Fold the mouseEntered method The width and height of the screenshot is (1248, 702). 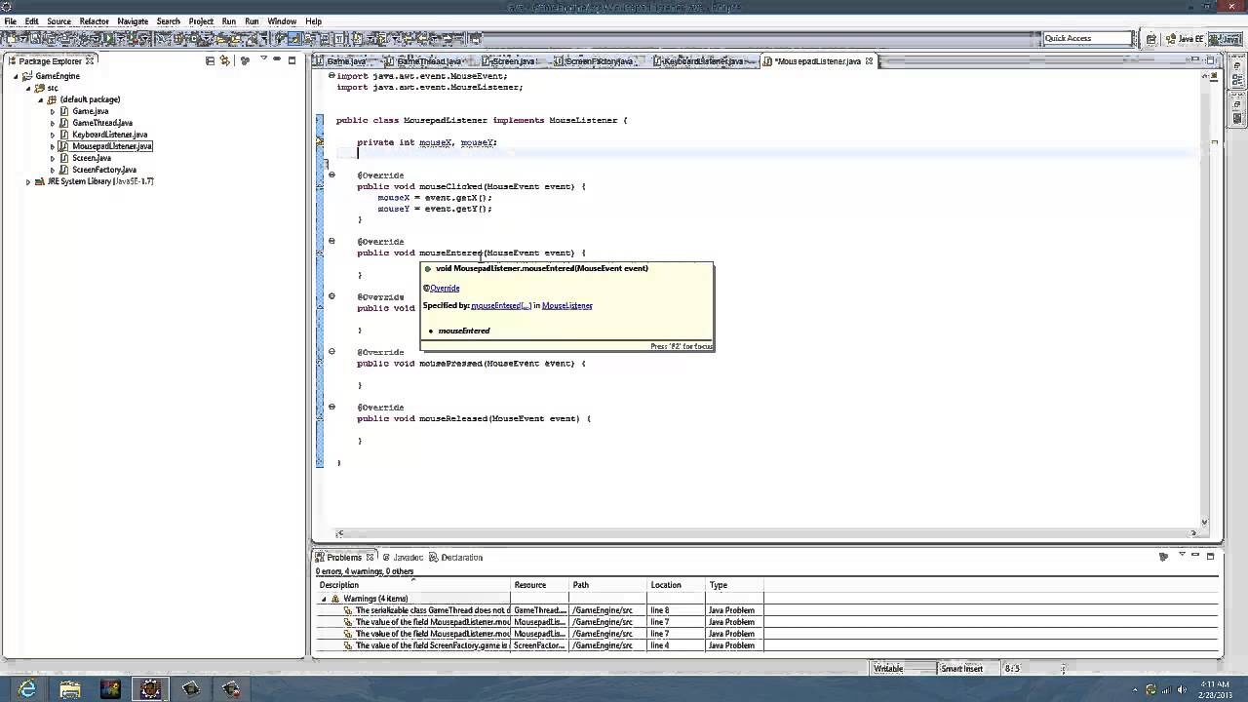[x=331, y=241]
